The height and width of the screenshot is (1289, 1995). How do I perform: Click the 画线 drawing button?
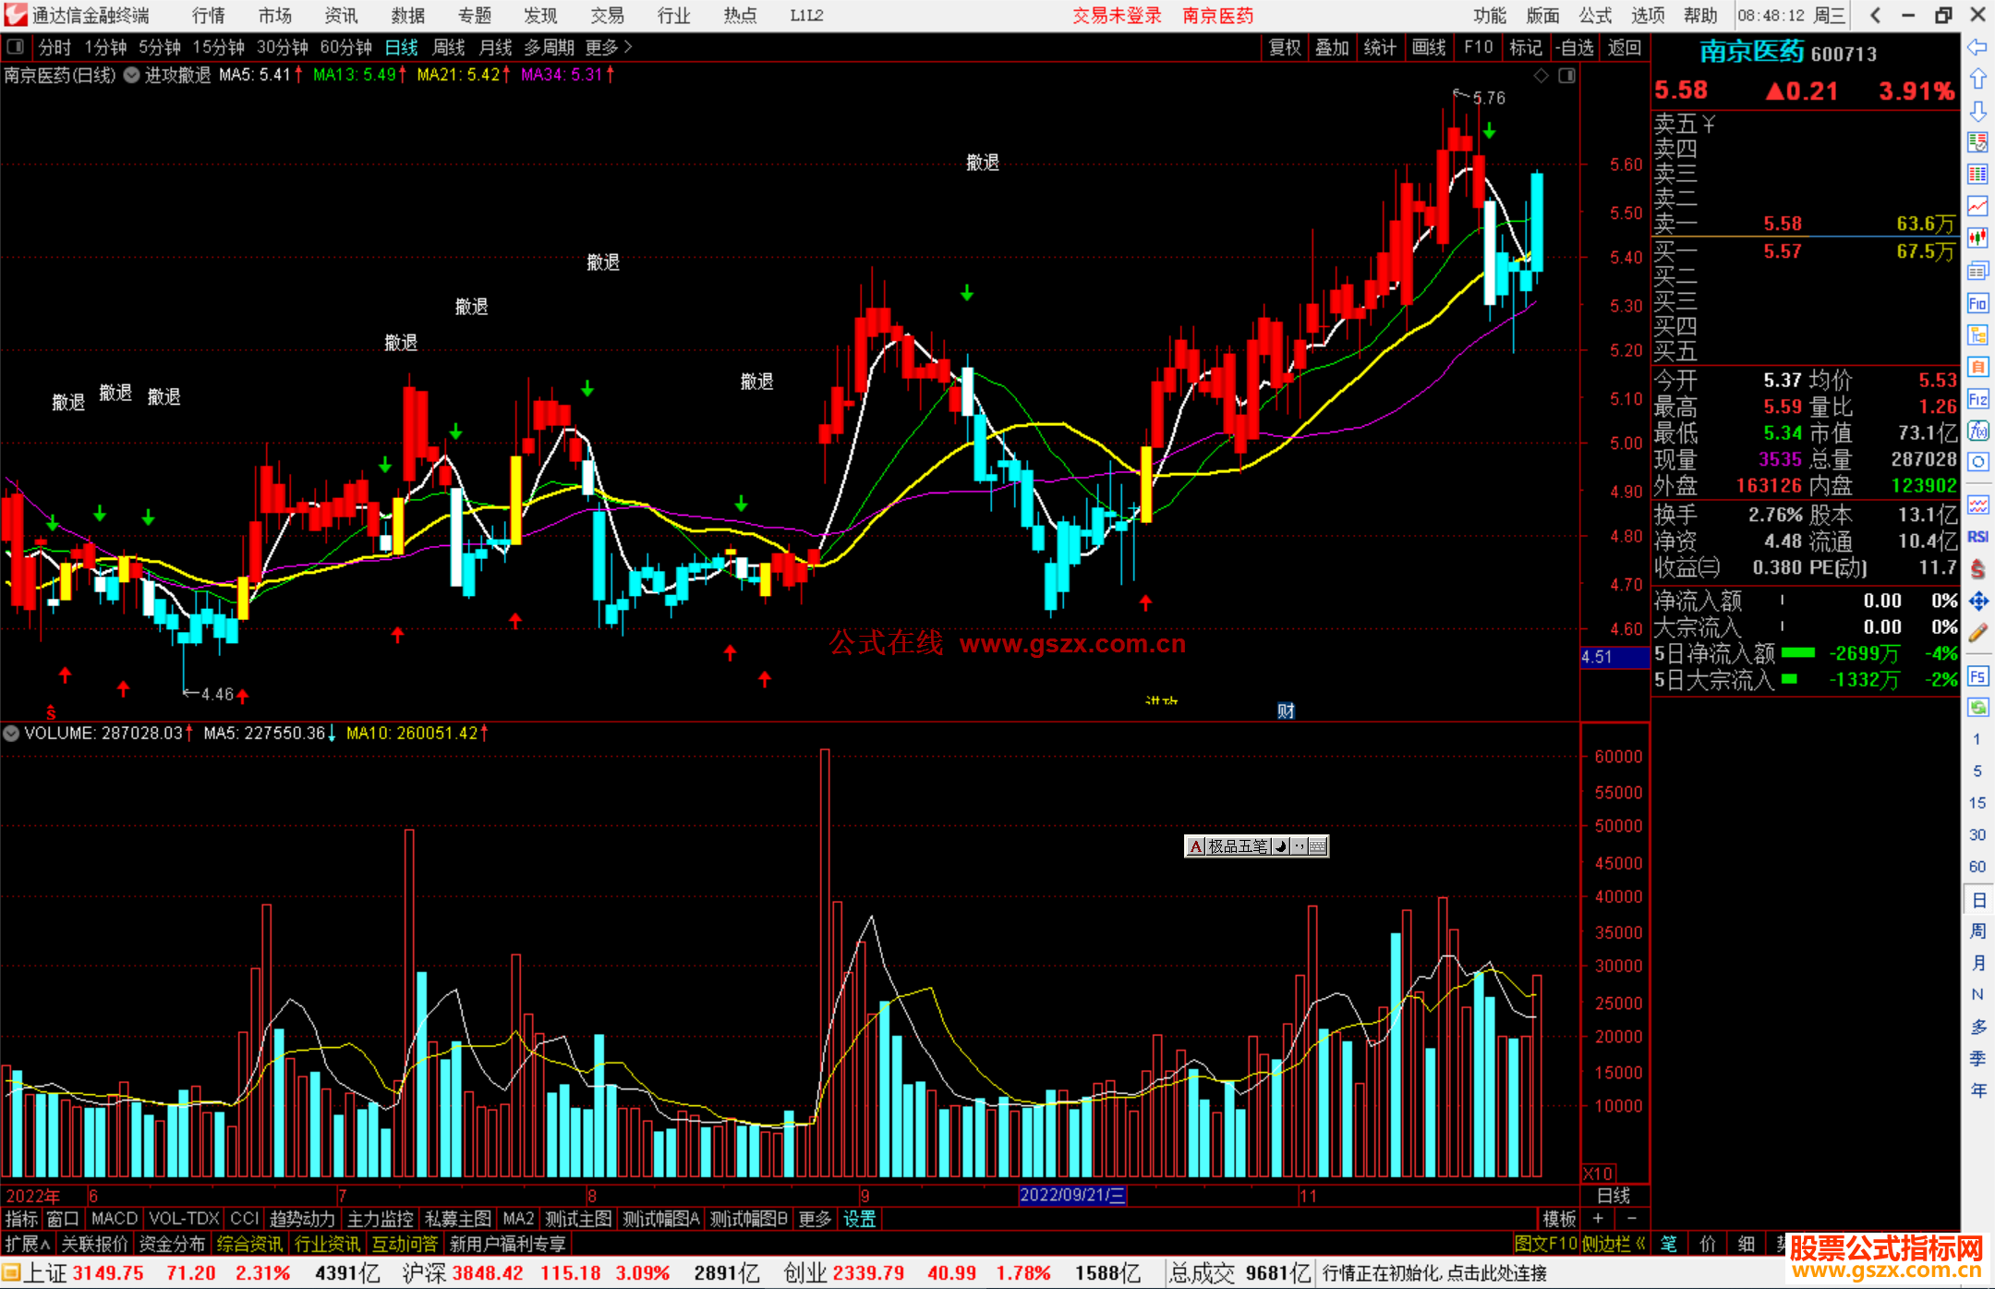click(x=1428, y=46)
